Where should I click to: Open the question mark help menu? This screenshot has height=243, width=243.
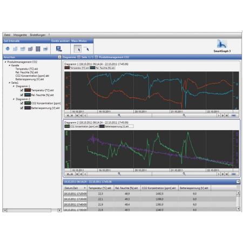tap(49, 35)
